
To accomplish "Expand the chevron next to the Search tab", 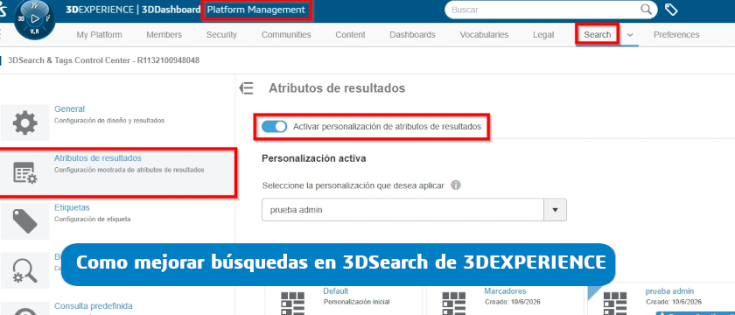I will (x=629, y=35).
